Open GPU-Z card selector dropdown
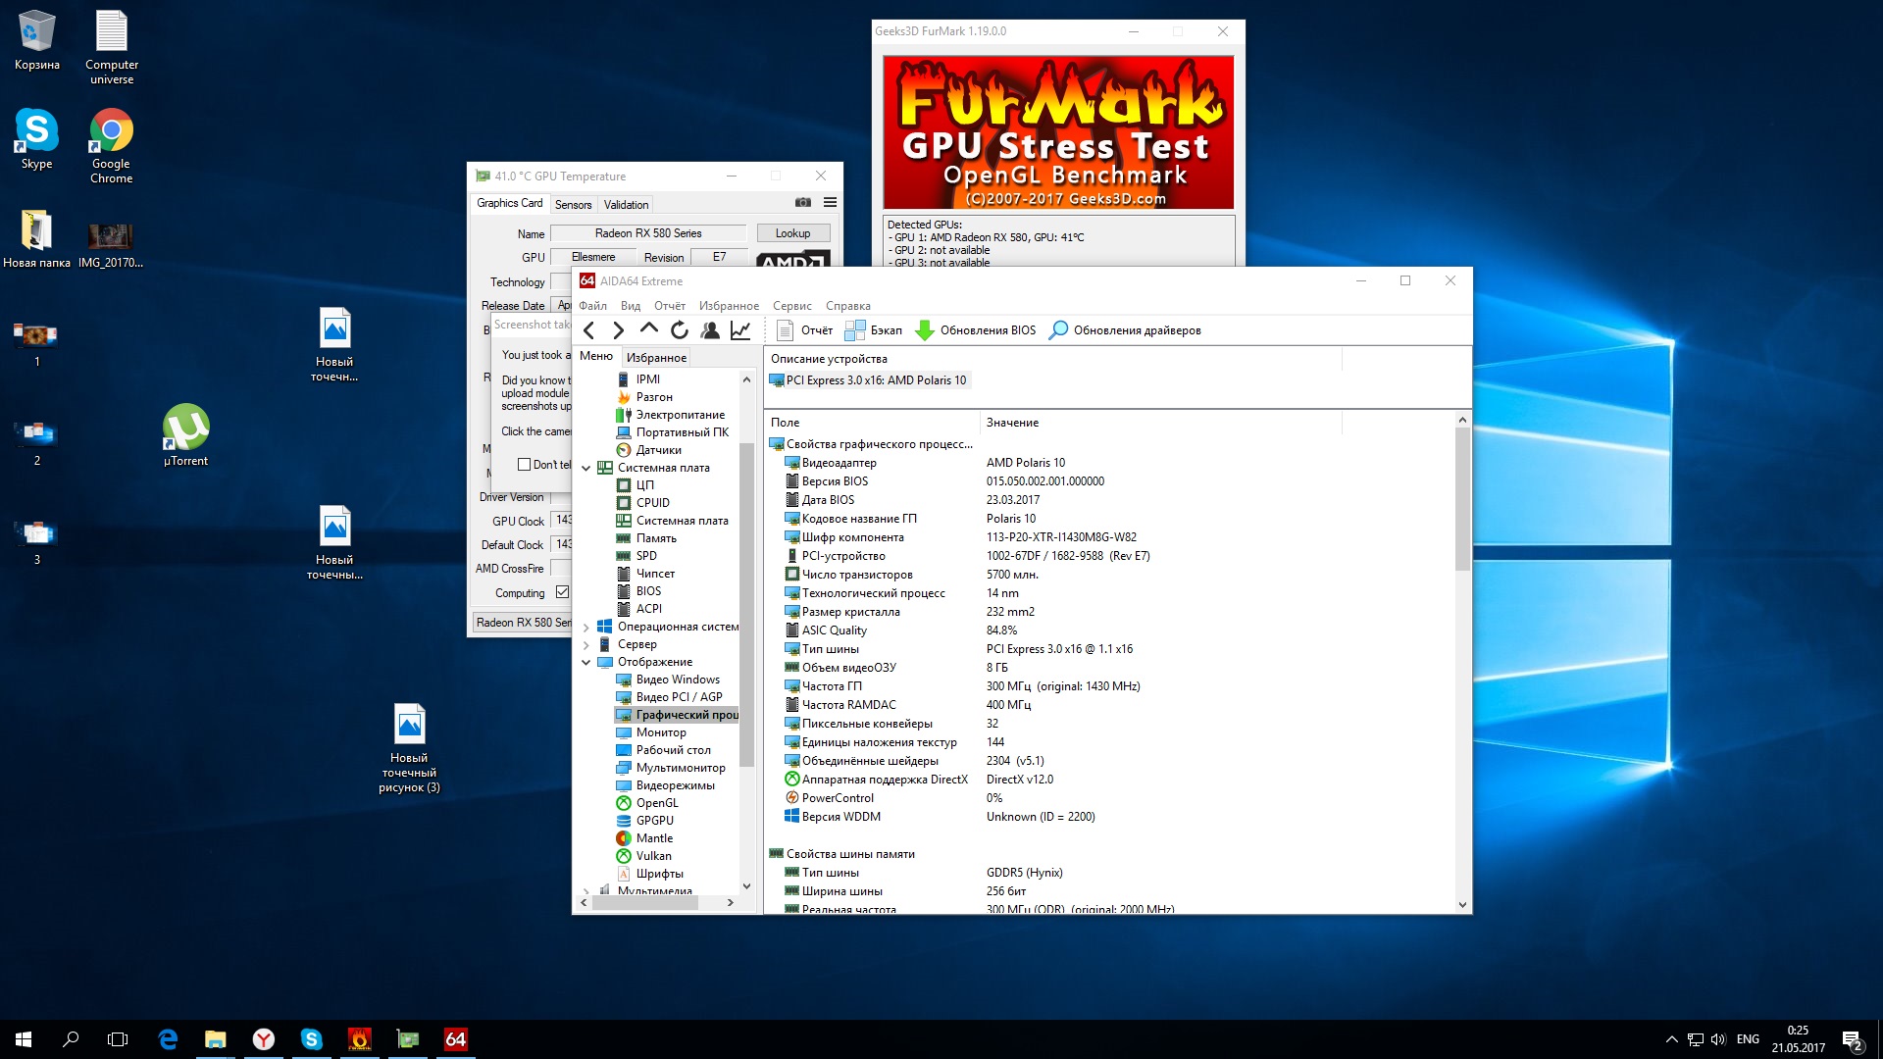Image resolution: width=1883 pixels, height=1059 pixels. (523, 622)
